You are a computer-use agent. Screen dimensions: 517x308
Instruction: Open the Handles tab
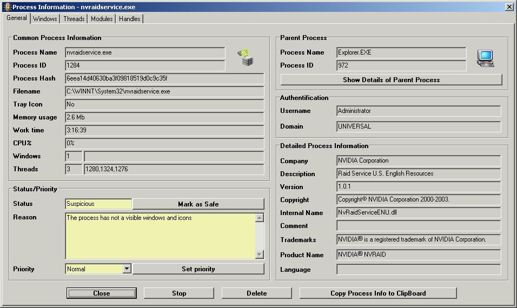(x=130, y=19)
